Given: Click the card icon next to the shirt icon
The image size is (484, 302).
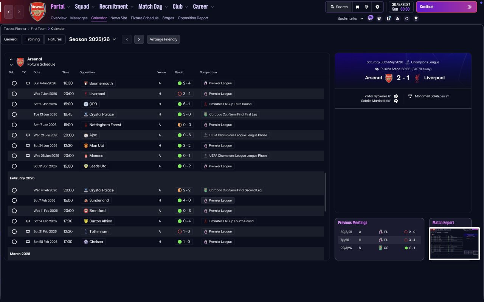Looking at the screenshot, I should [388, 18].
